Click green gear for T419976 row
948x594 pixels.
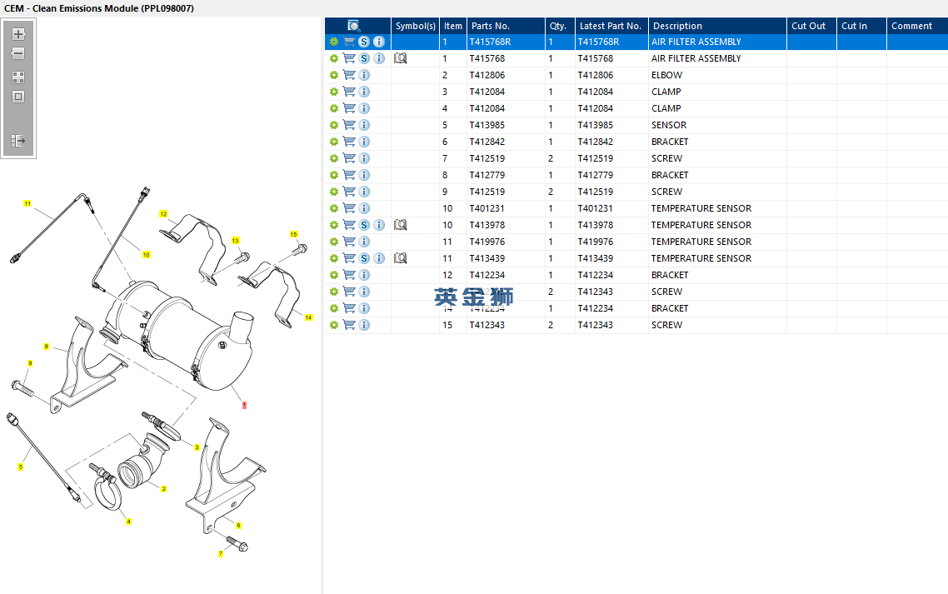[334, 242]
